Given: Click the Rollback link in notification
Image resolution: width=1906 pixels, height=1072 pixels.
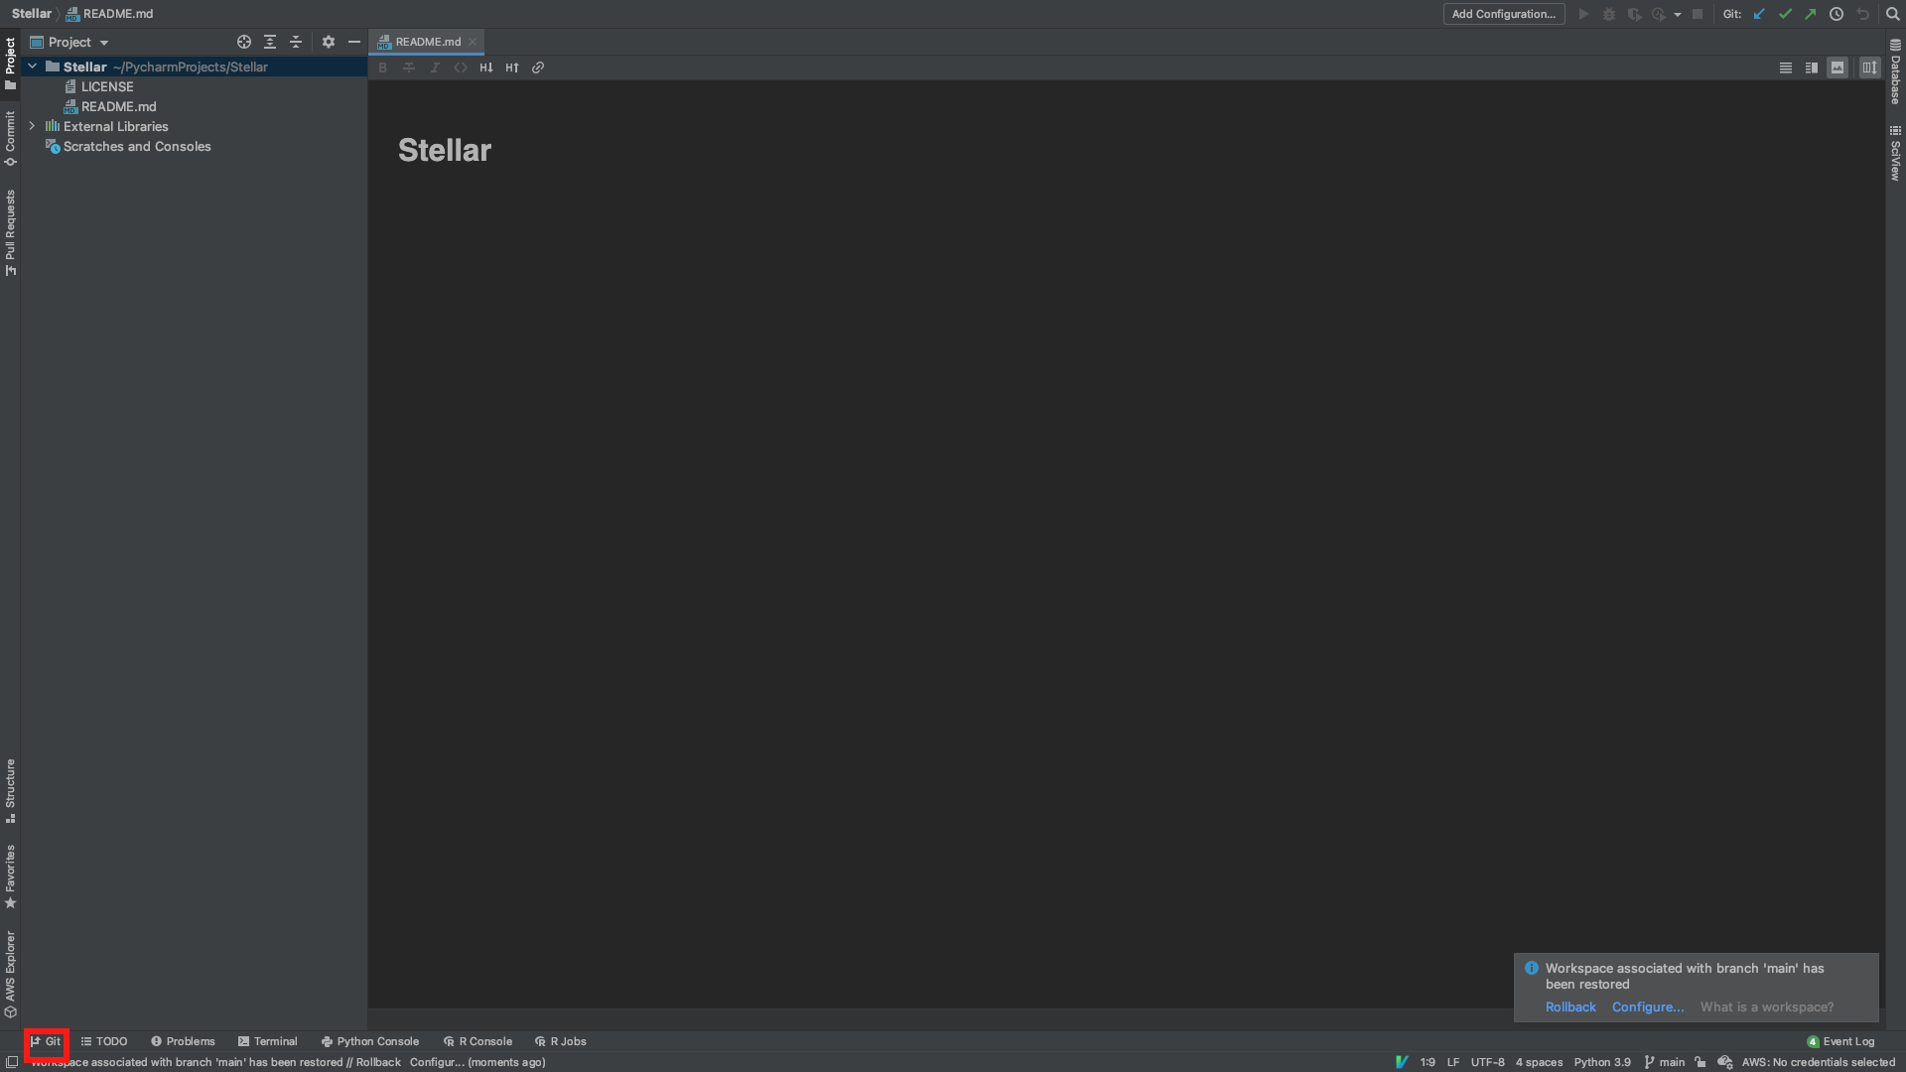Looking at the screenshot, I should [x=1570, y=1006].
